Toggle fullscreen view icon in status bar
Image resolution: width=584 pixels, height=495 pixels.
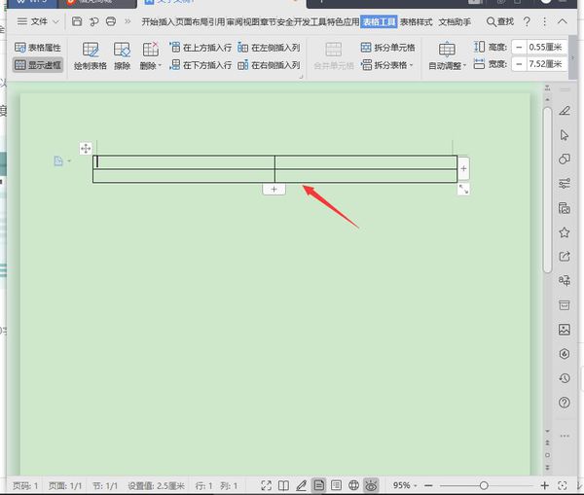266,485
